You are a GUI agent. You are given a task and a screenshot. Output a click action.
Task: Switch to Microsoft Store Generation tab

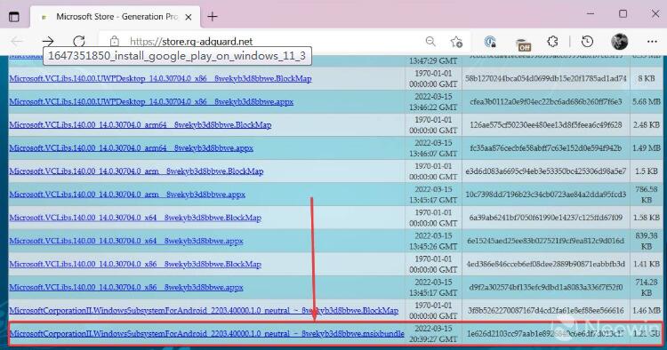[x=115, y=17]
